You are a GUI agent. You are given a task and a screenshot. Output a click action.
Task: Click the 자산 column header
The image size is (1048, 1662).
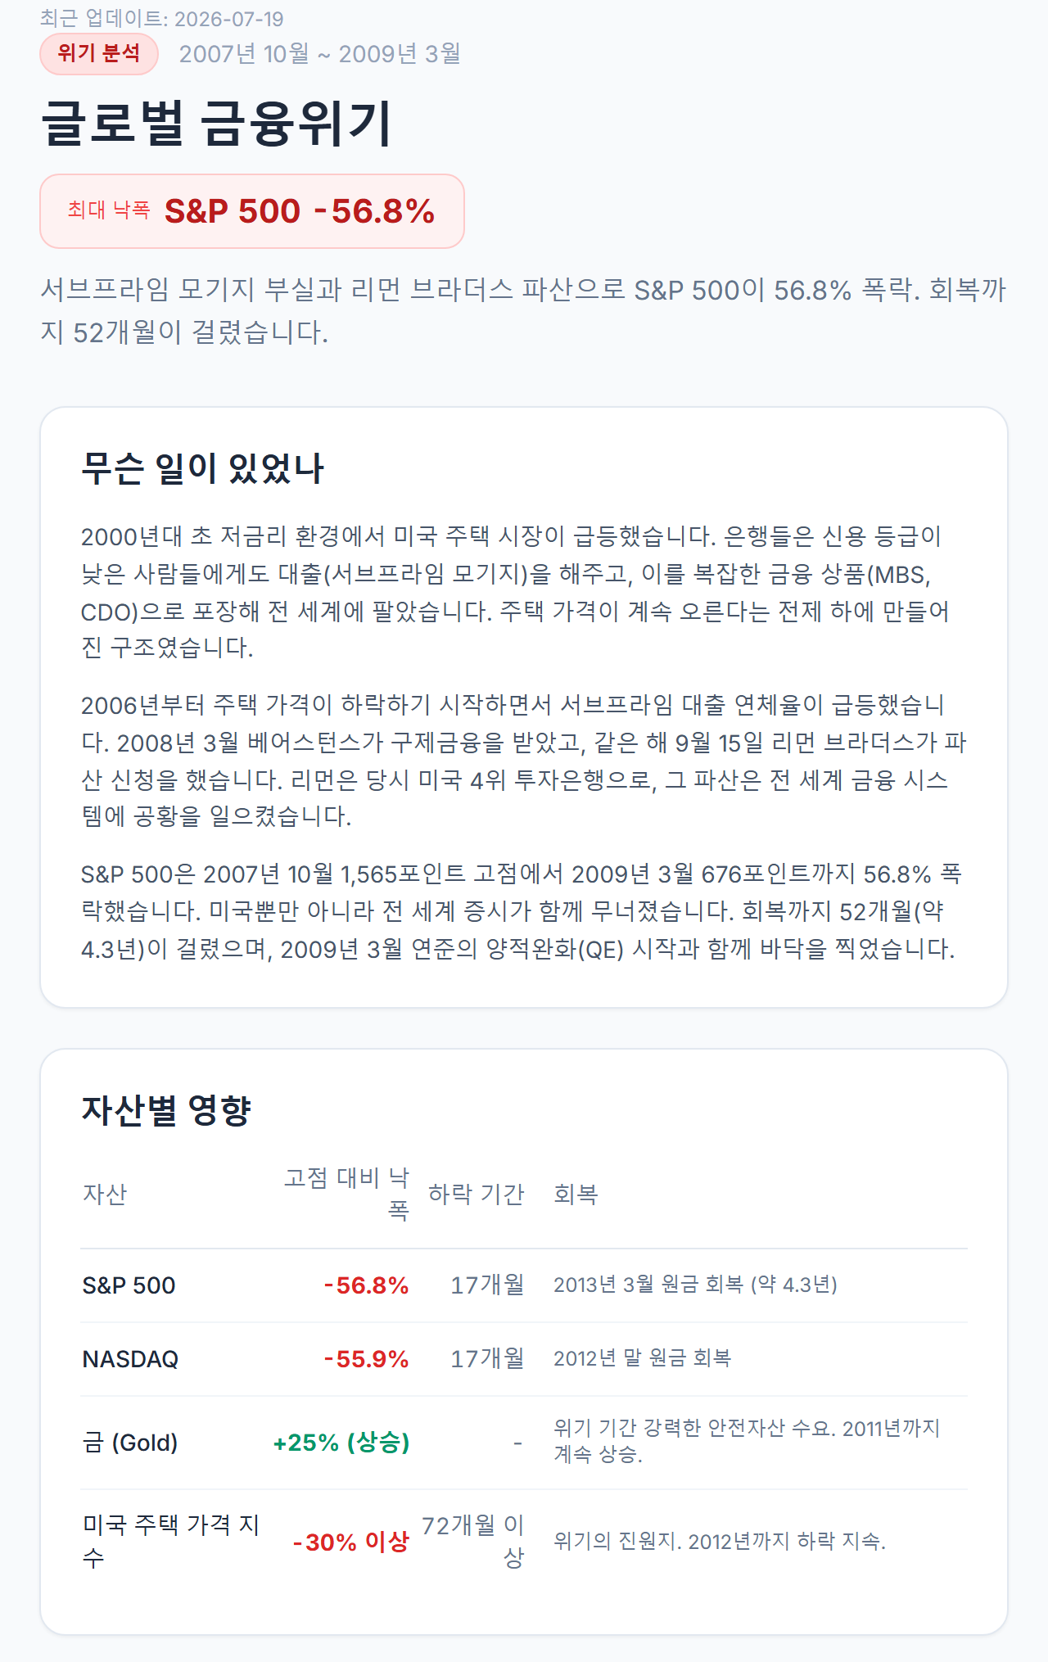[105, 1195]
